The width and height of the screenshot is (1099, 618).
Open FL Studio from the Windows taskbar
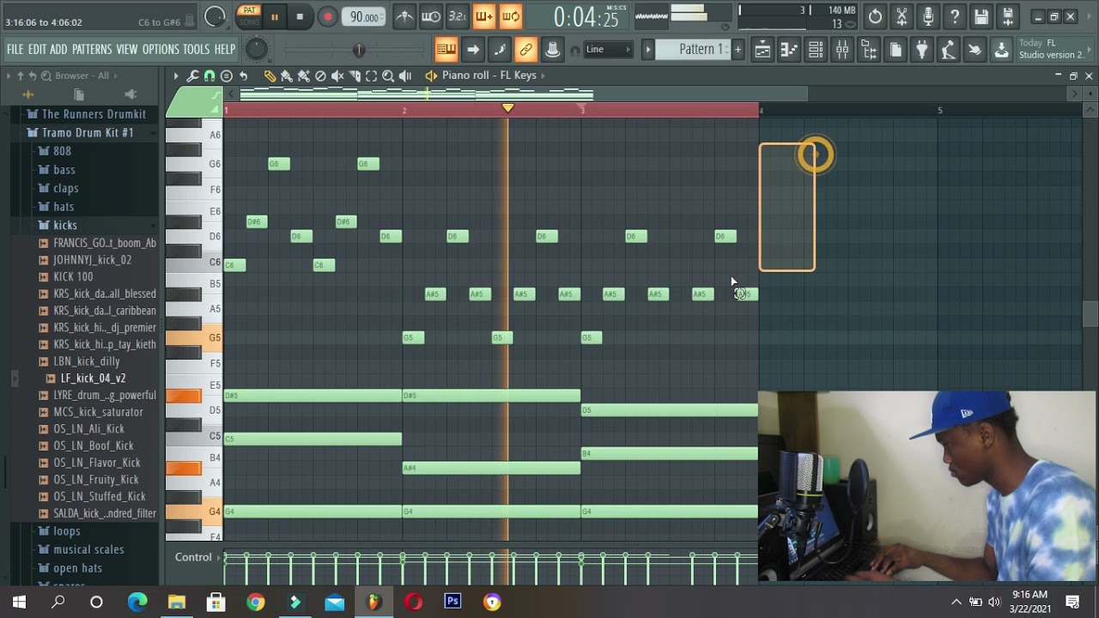click(x=373, y=602)
